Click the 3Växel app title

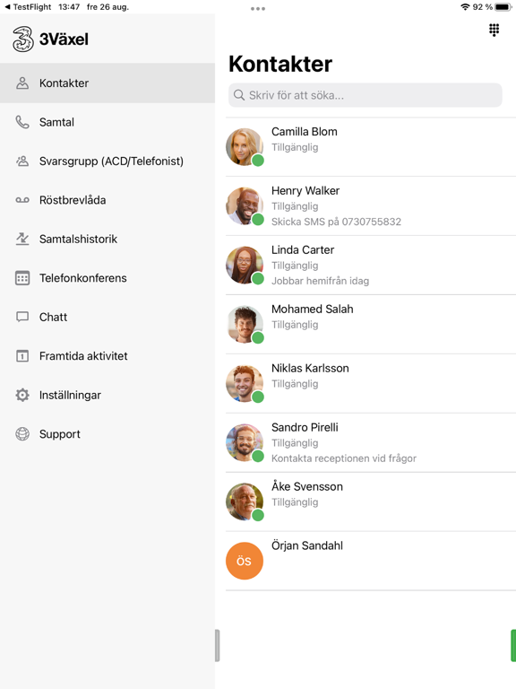coord(64,39)
